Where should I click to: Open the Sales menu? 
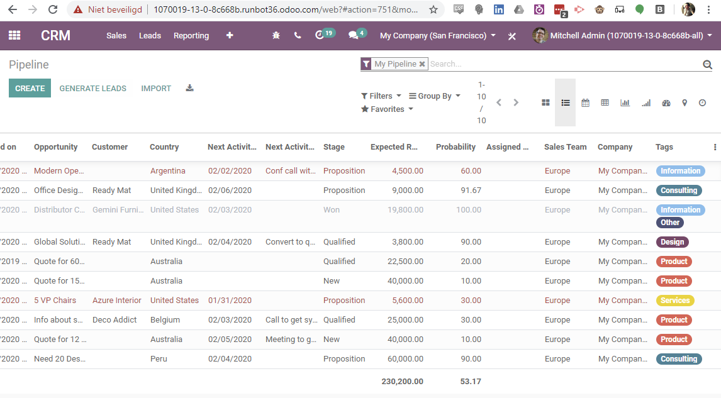click(x=116, y=35)
